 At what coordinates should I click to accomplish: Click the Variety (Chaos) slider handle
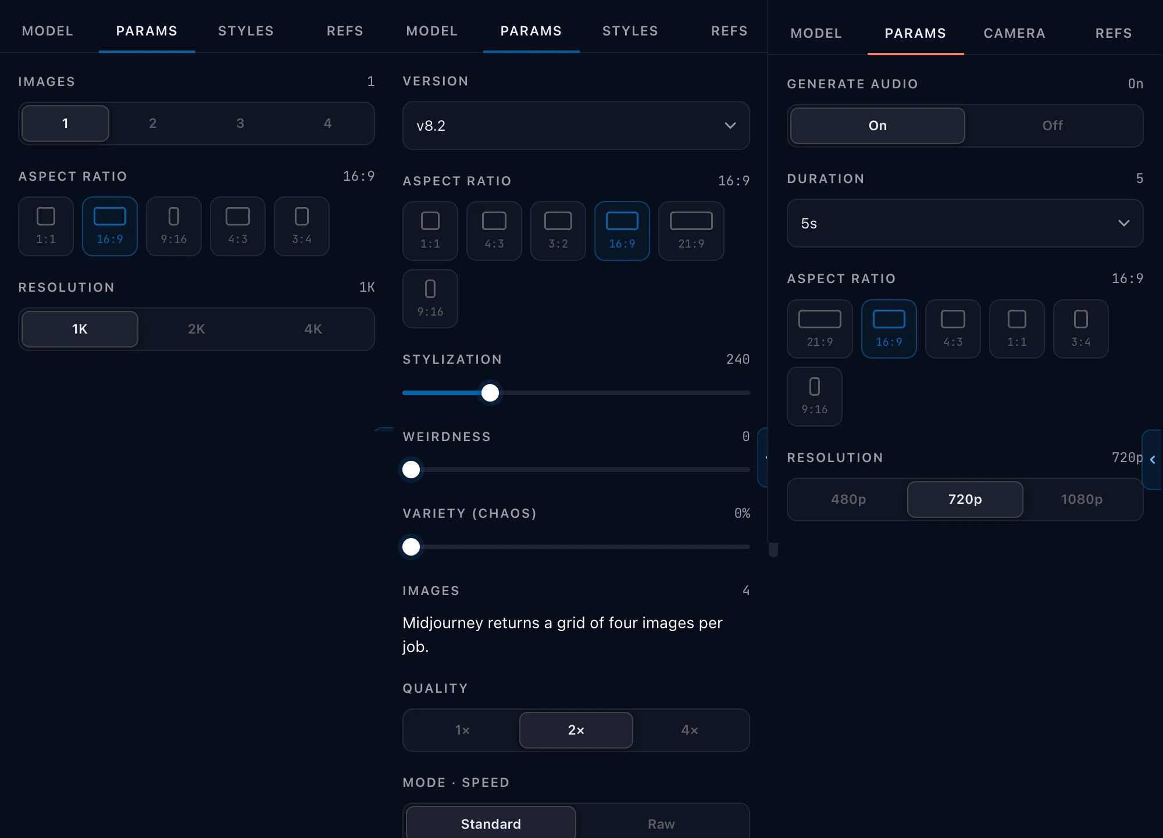pos(411,547)
